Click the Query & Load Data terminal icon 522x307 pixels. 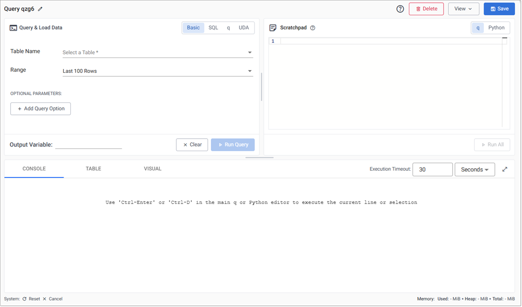pos(13,28)
